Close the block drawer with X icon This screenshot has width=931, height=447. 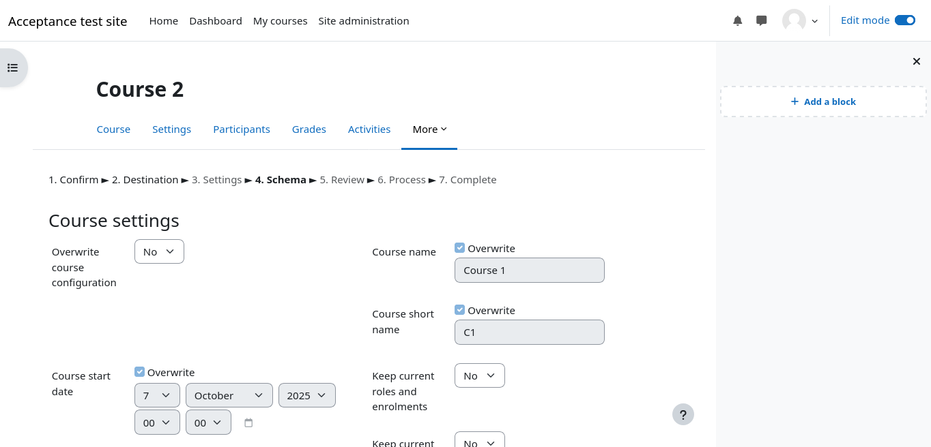917,61
